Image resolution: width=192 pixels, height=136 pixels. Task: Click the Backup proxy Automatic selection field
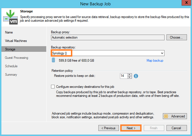pos(108,37)
